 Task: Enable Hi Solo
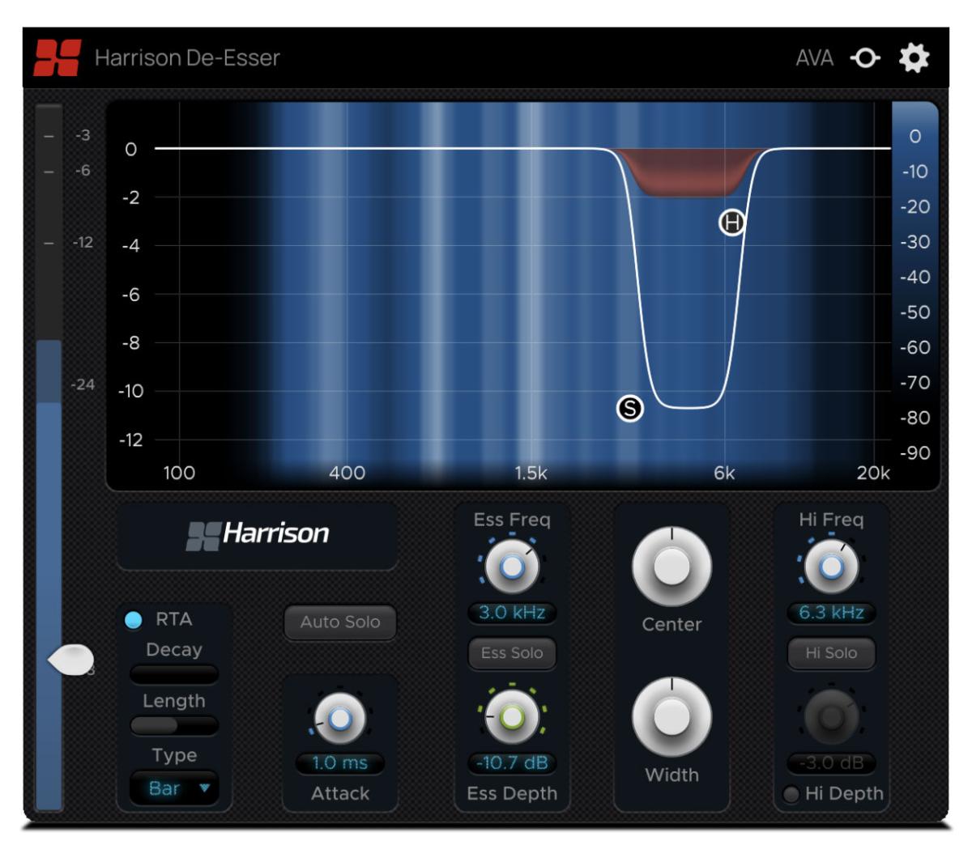pyautogui.click(x=831, y=653)
